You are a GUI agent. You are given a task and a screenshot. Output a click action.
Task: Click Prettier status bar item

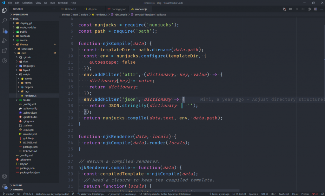305,194
